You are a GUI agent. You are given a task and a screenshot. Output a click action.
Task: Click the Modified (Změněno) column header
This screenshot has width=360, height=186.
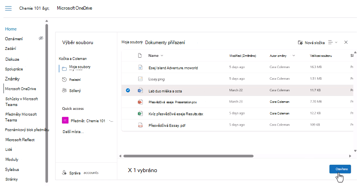(243, 56)
